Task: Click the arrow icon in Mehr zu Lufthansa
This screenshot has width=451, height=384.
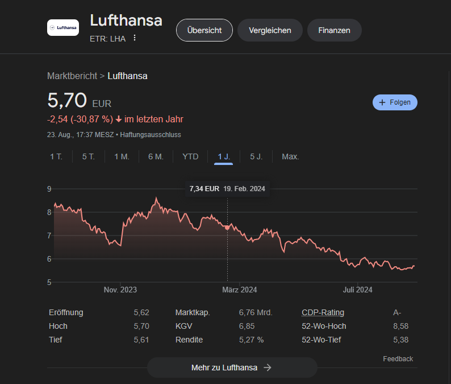Action: click(x=268, y=368)
